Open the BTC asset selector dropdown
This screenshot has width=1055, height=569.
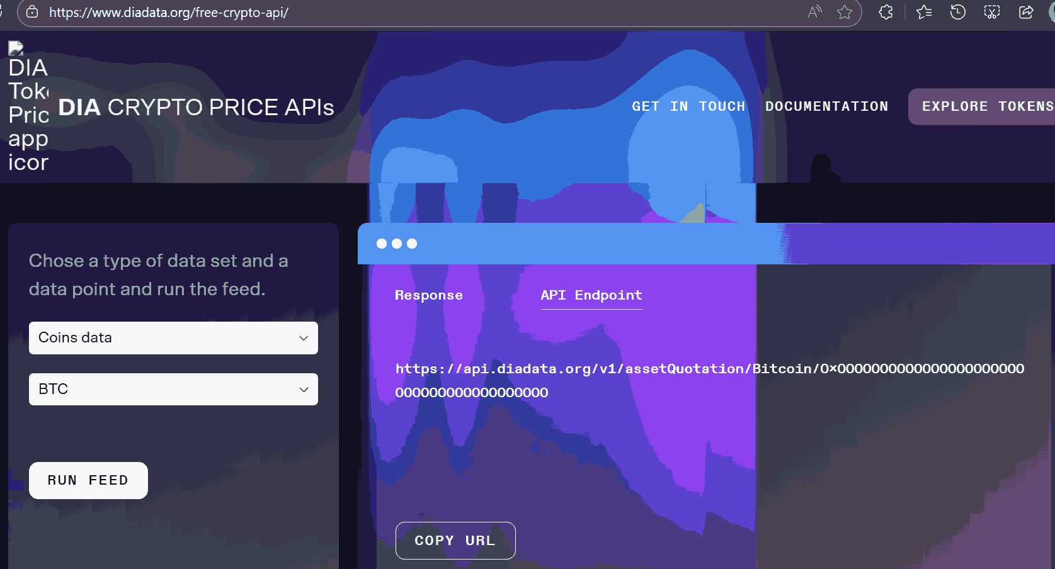(173, 389)
